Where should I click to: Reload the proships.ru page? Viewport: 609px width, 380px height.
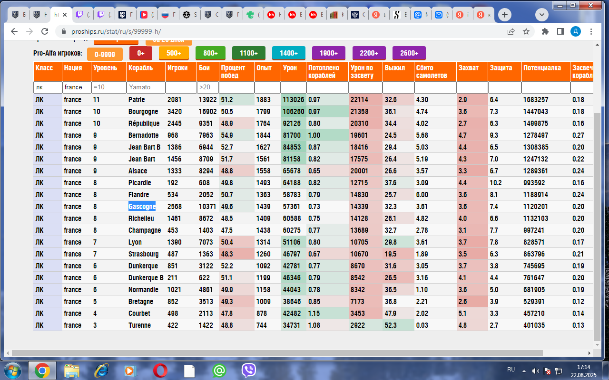[x=45, y=31]
